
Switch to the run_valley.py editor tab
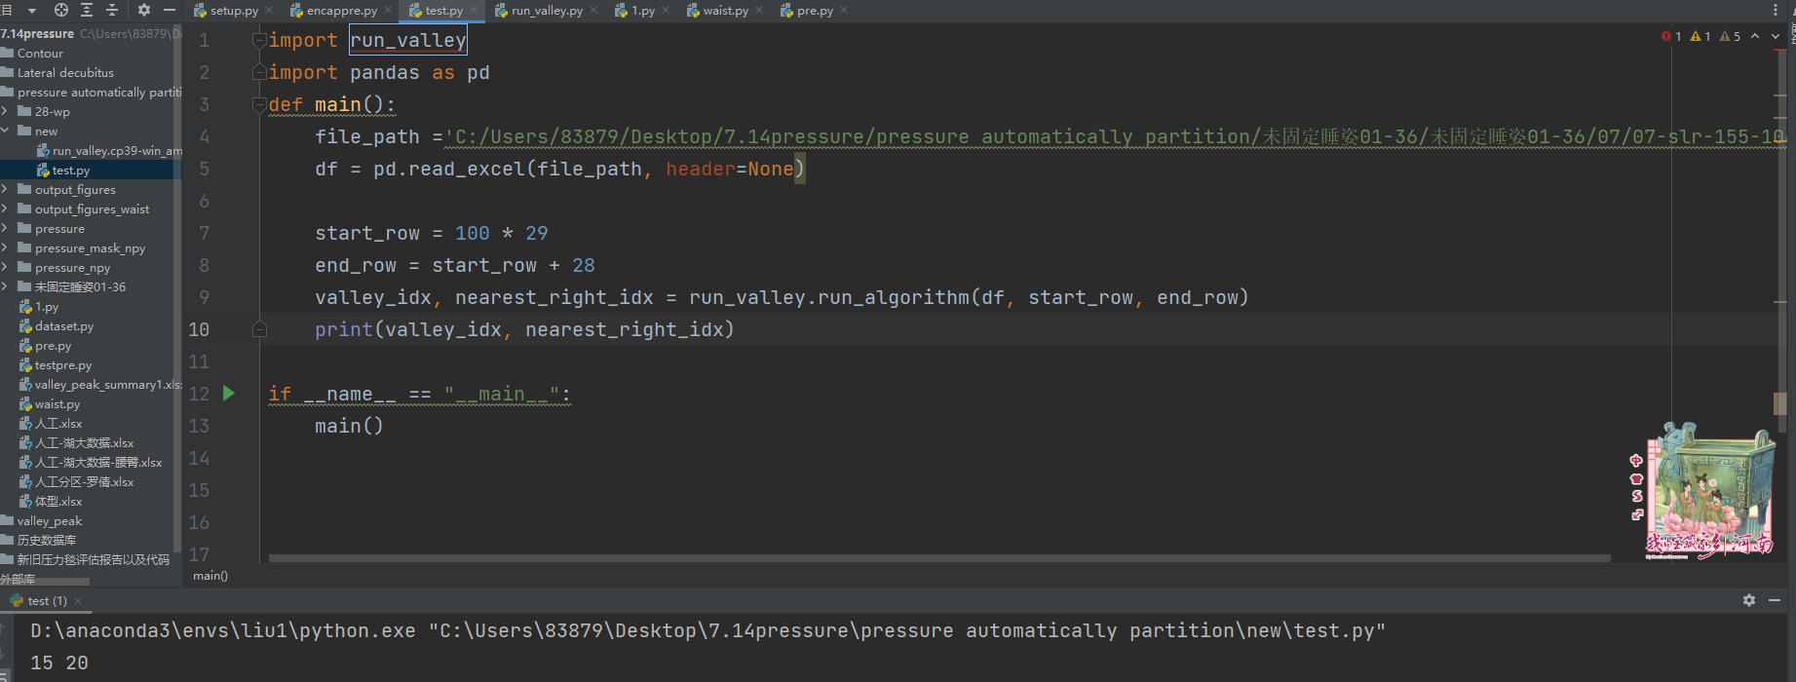[x=547, y=11]
